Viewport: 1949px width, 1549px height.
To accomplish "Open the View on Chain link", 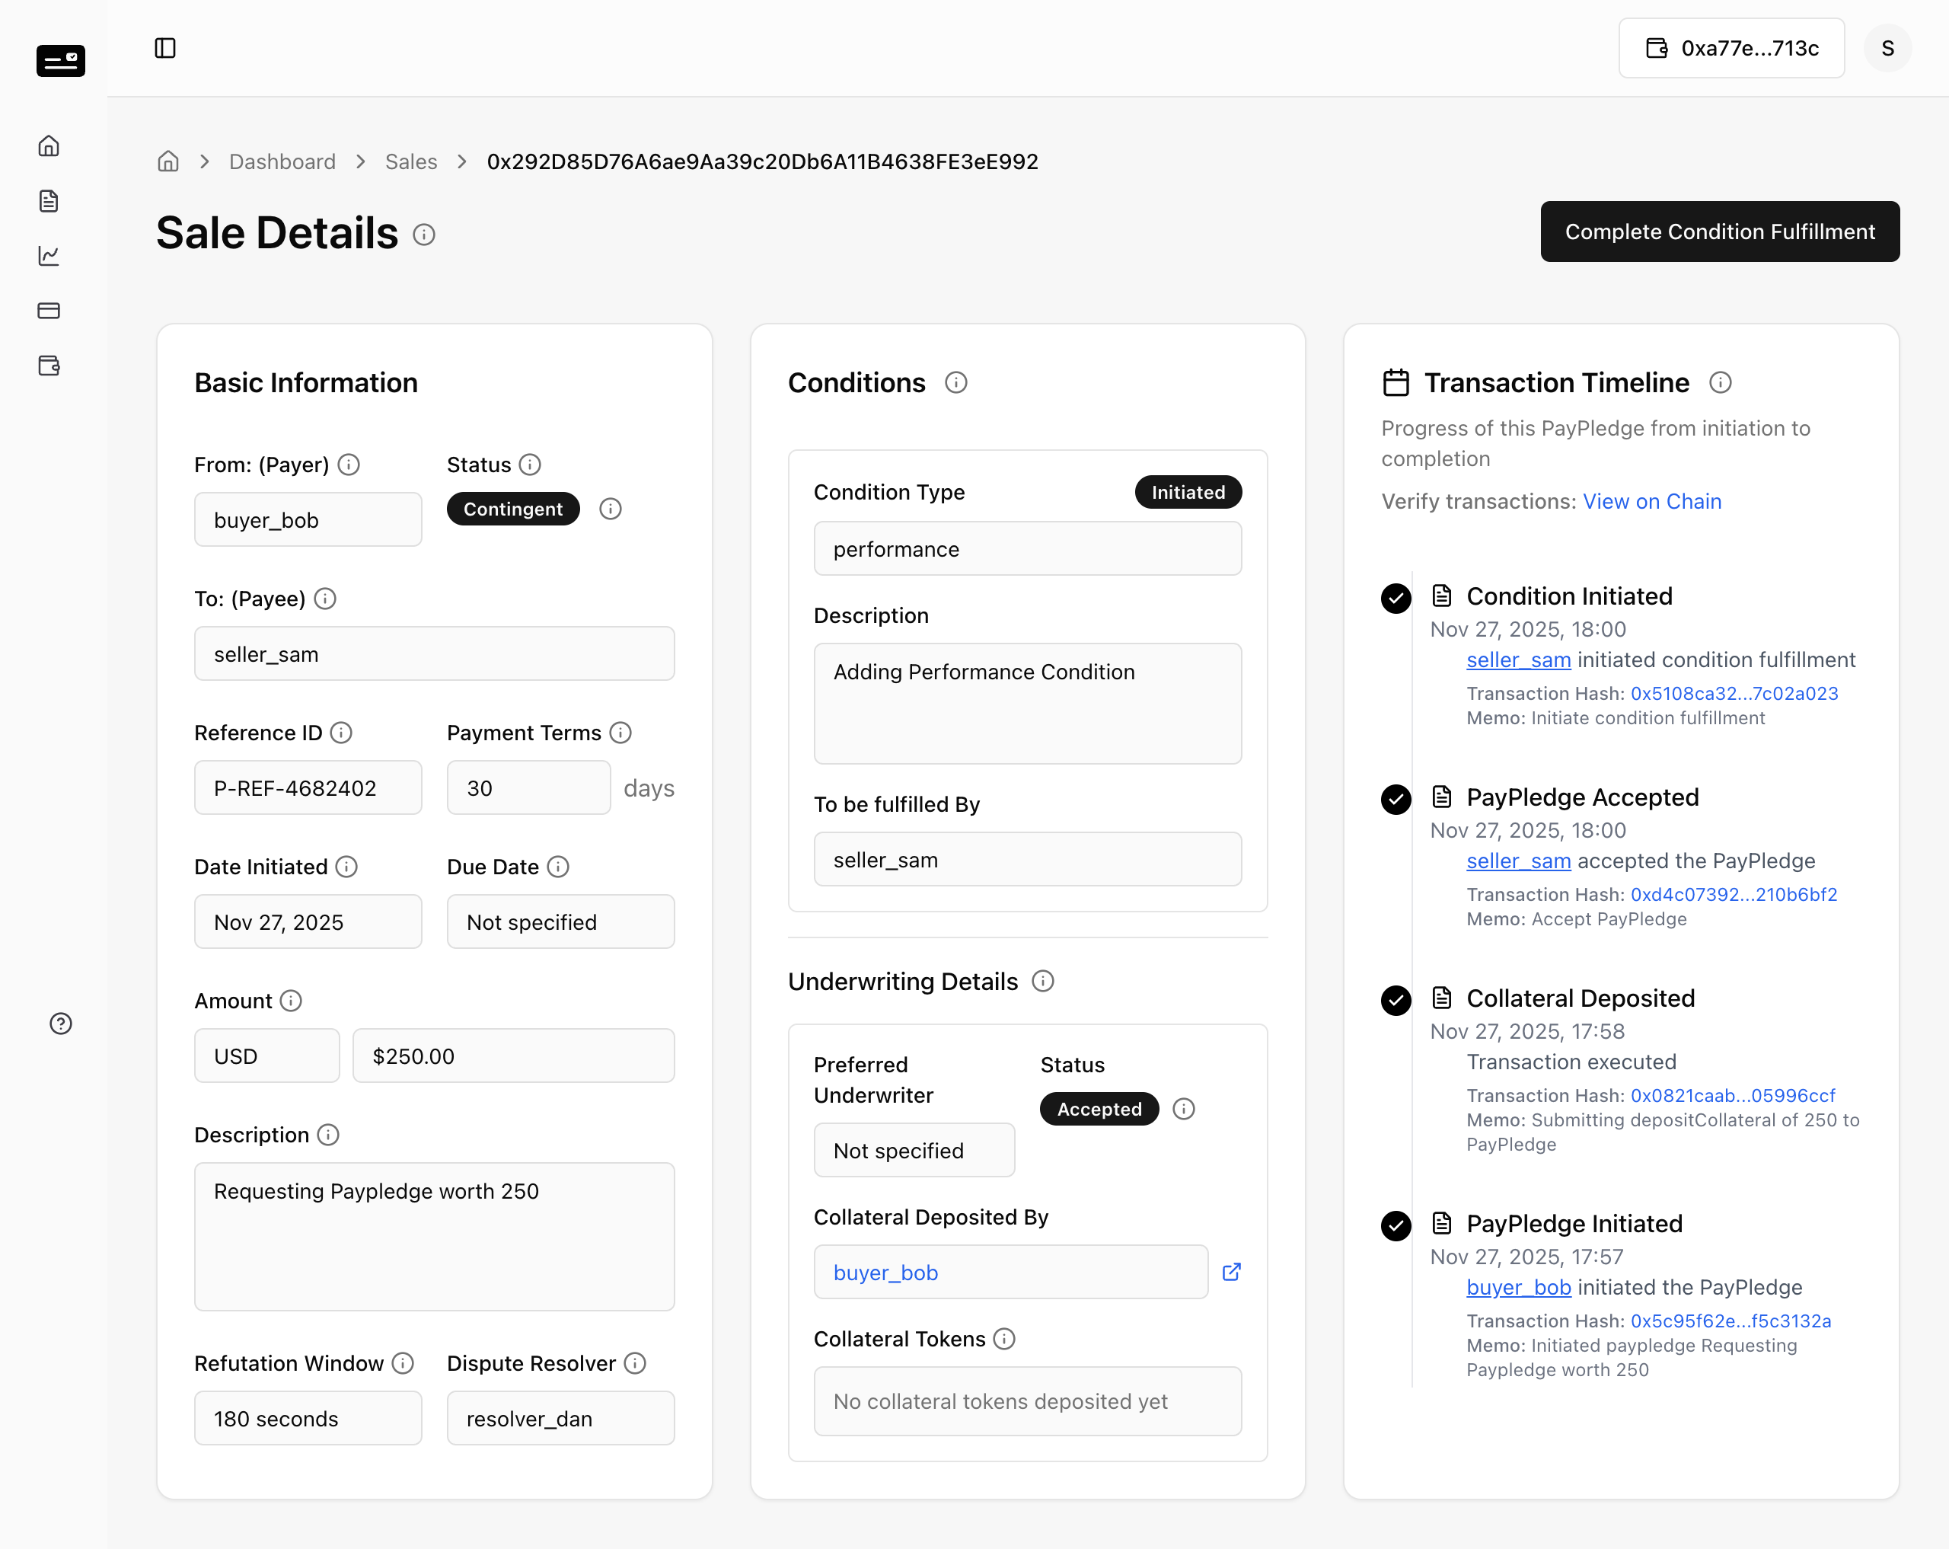I will 1651,502.
